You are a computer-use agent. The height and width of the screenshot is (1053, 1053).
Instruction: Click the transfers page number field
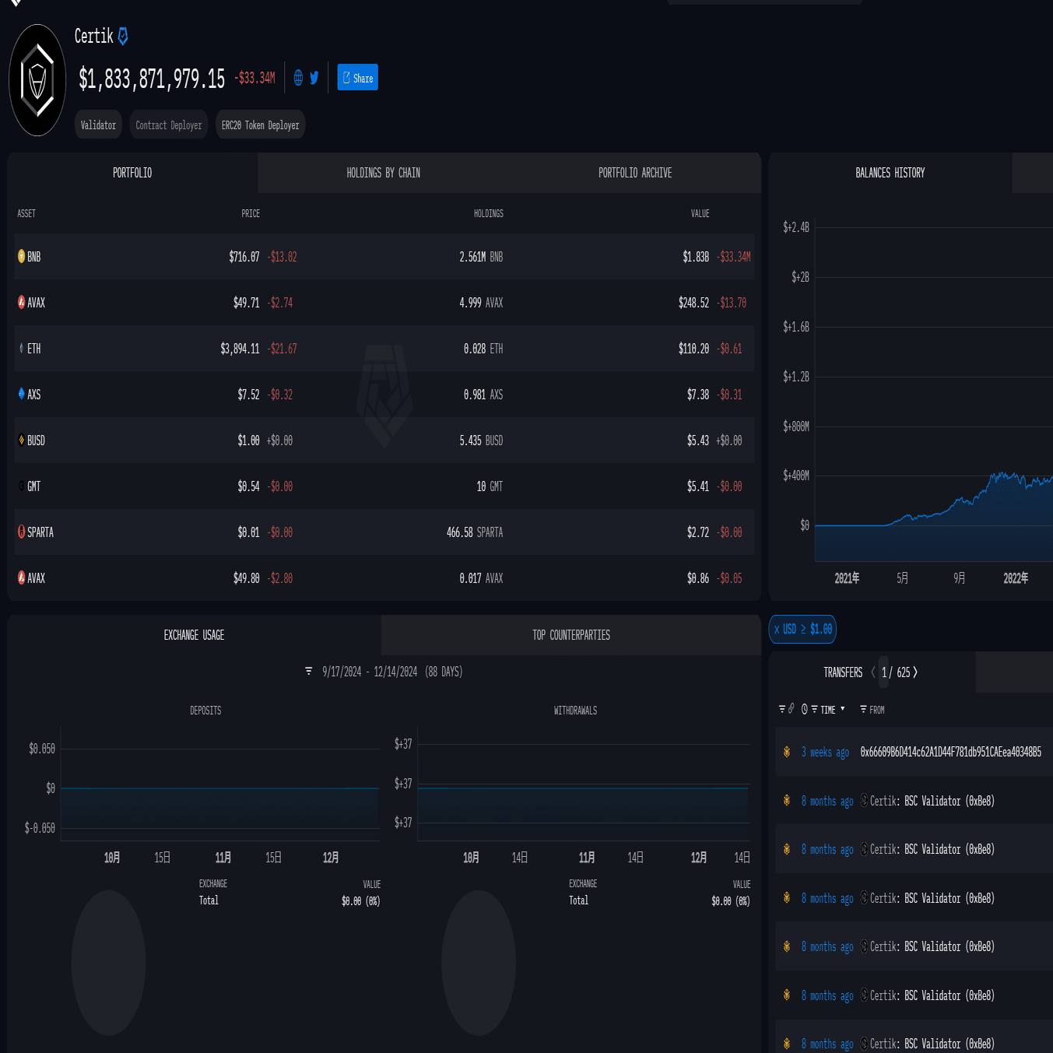tap(885, 672)
